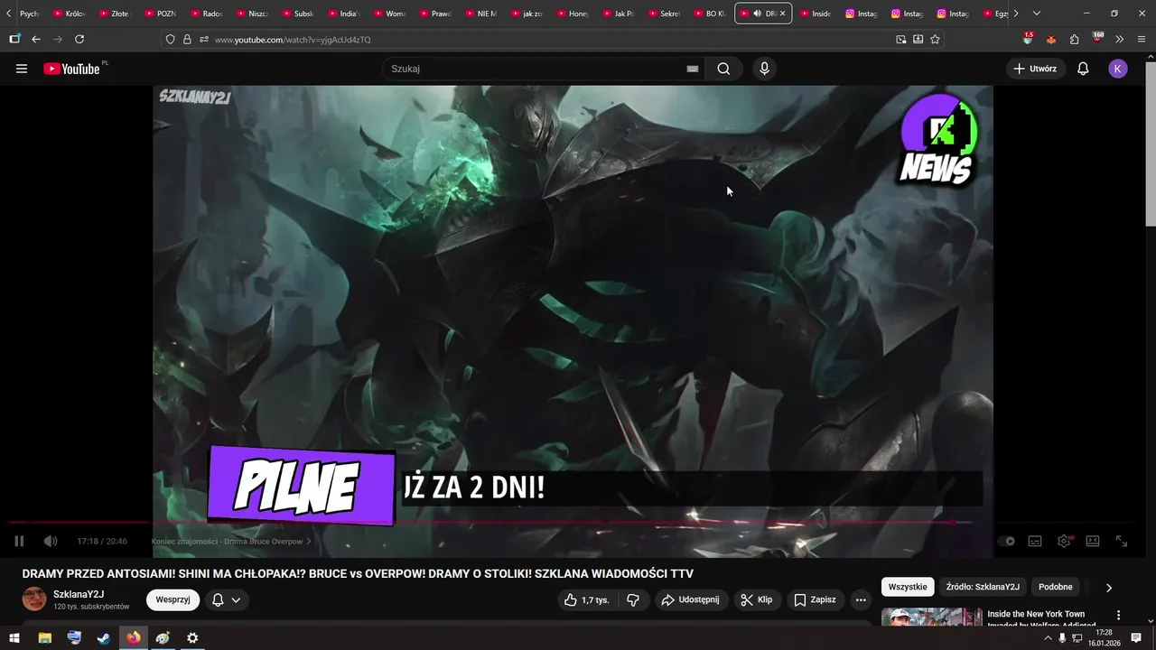Like the video (1,7 tys.)
Viewport: 1156px width, 650px height.
point(587,599)
